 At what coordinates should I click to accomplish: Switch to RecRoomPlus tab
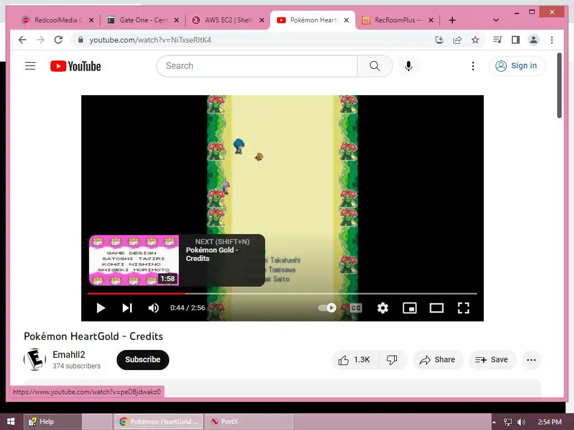point(398,20)
